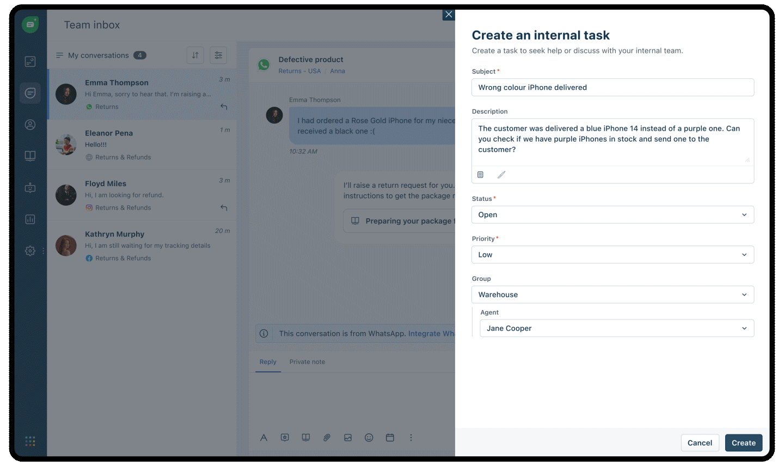Open the Group dropdown showing Warehouse
This screenshot has width=784, height=466.
click(x=612, y=295)
